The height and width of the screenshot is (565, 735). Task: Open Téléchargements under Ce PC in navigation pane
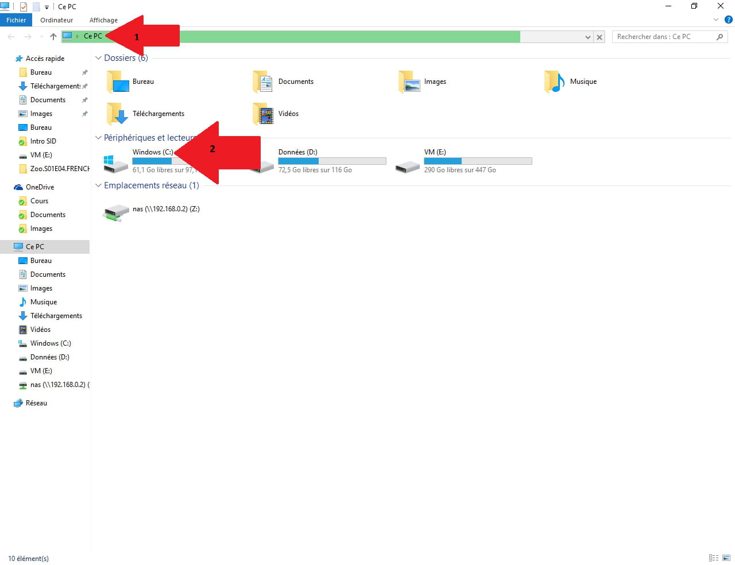56,316
